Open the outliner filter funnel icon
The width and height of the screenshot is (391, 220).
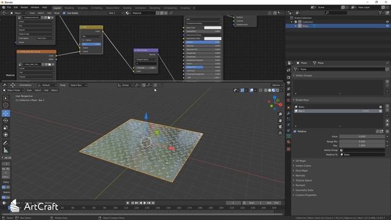click(x=380, y=13)
